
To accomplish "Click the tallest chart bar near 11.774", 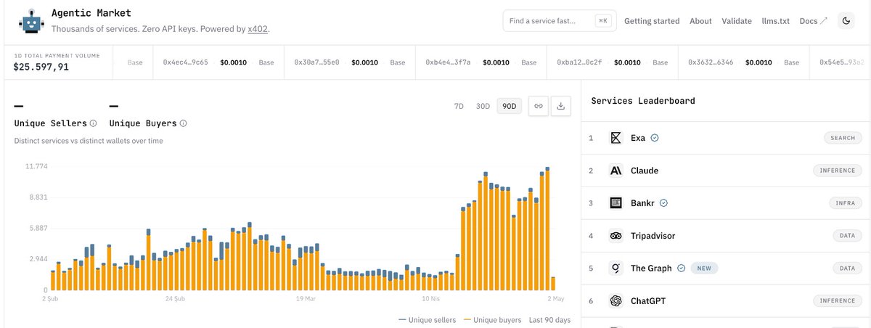I will [547, 229].
